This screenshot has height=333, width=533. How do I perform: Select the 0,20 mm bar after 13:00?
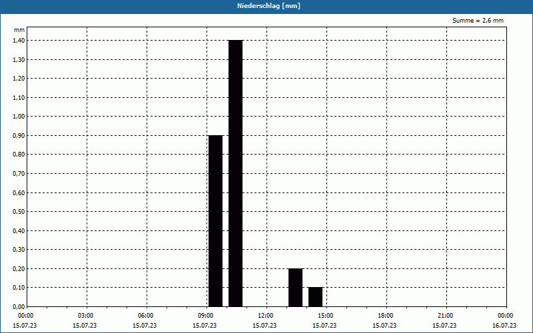coord(295,288)
